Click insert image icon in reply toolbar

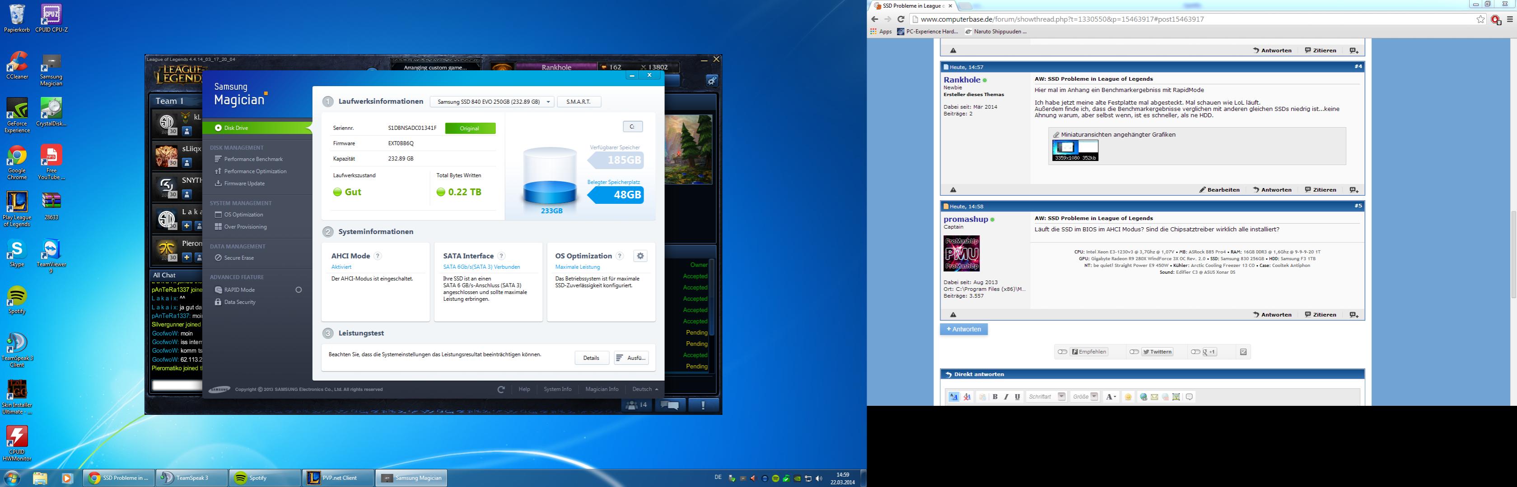1176,397
